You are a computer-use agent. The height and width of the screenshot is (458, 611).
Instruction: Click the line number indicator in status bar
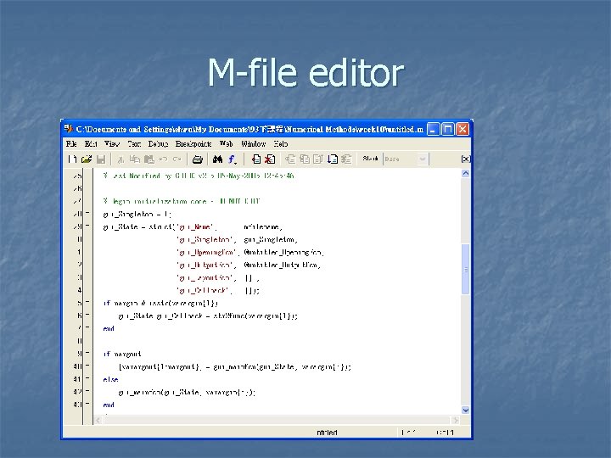point(408,433)
